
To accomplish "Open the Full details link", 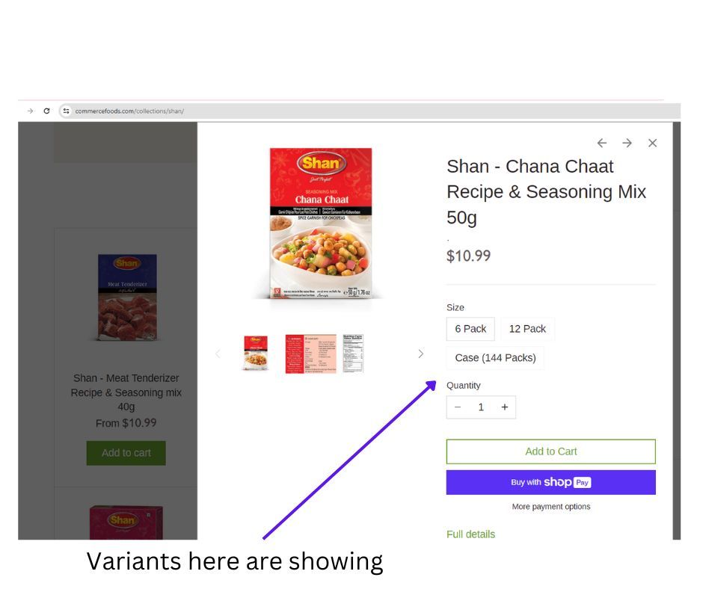I will (x=470, y=534).
